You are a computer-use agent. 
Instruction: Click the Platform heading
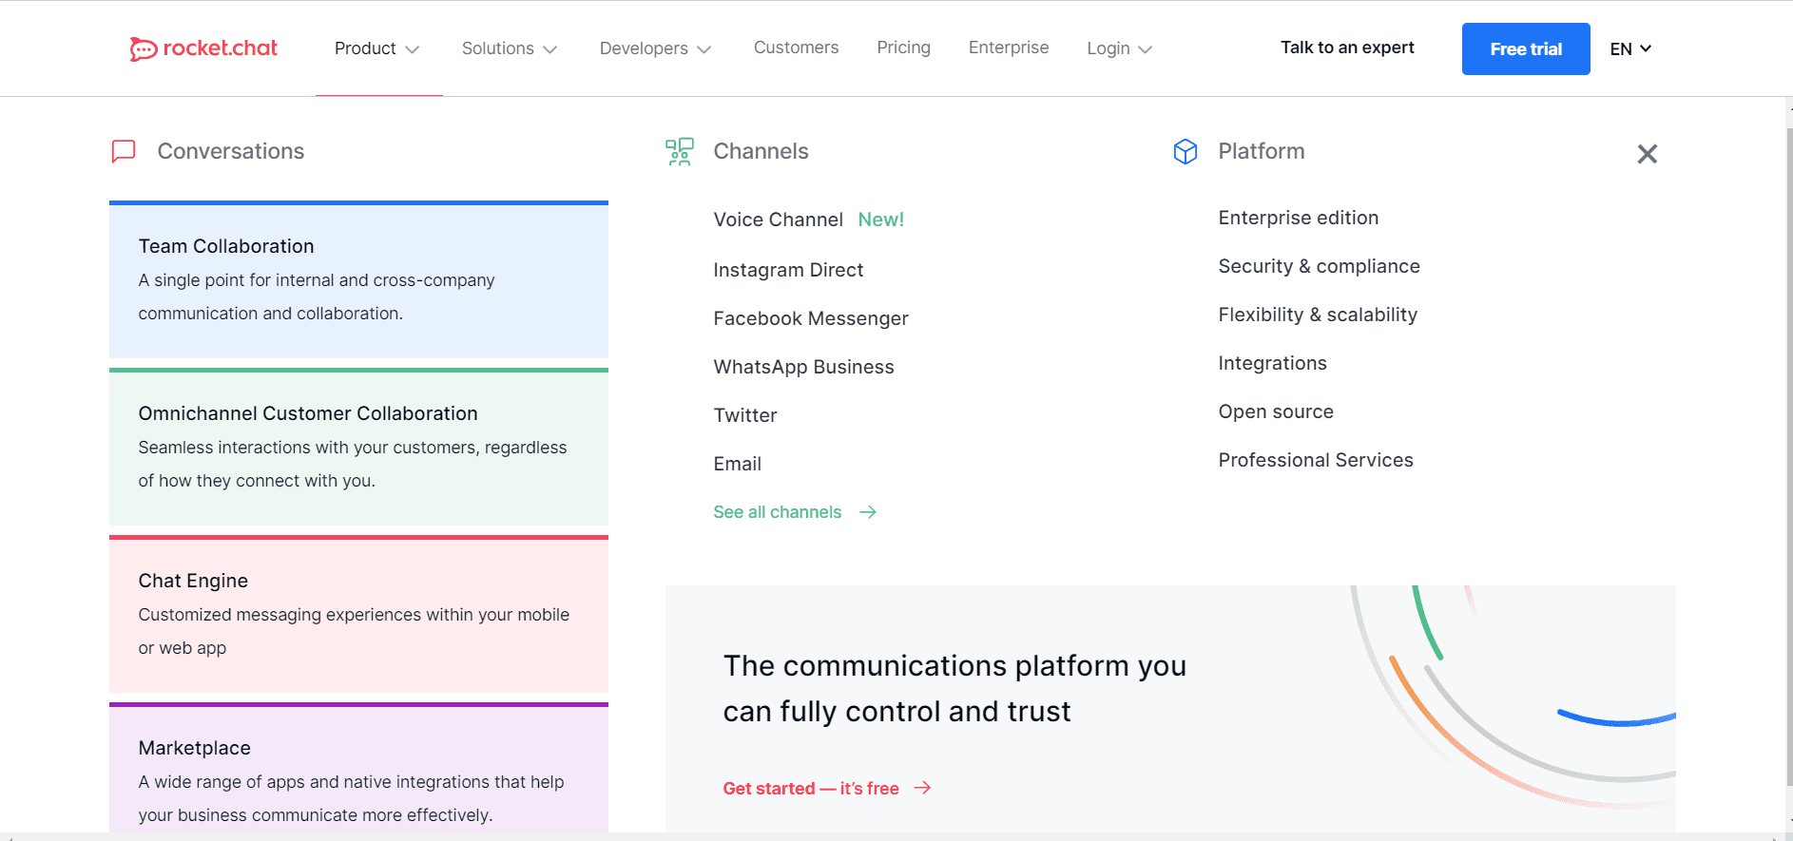pyautogui.click(x=1262, y=151)
